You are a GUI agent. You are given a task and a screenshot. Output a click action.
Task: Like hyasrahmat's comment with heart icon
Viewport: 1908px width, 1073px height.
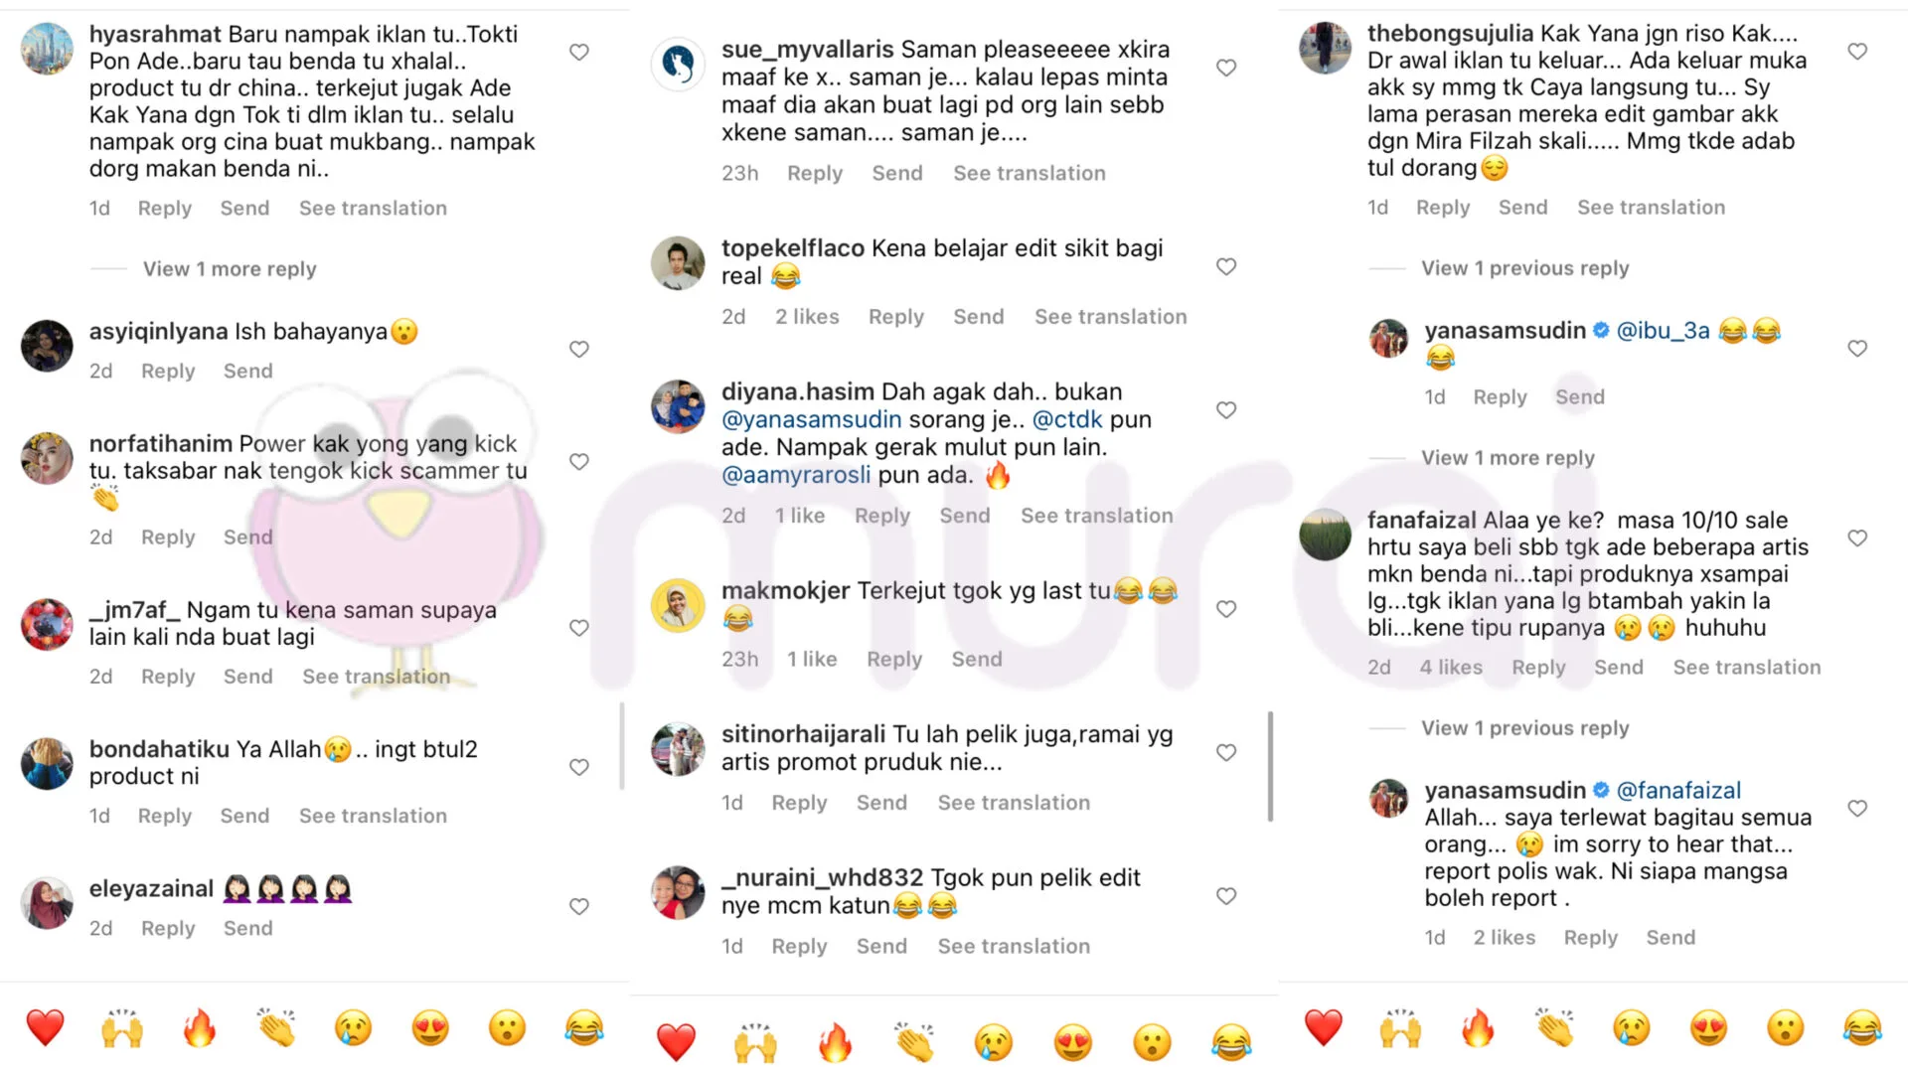(x=579, y=52)
